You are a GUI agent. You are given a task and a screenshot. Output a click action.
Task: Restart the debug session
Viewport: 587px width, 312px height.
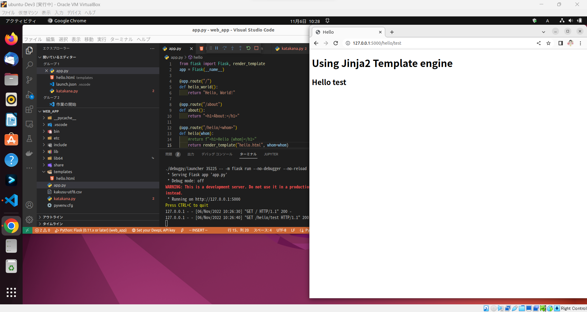(x=248, y=48)
